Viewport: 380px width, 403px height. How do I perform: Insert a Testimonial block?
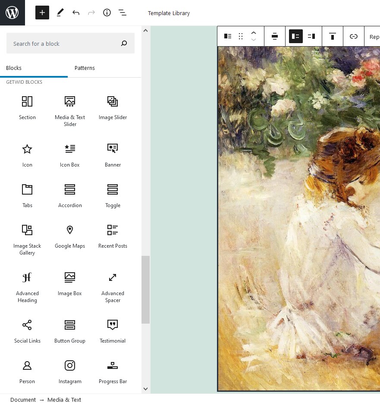pos(113,332)
